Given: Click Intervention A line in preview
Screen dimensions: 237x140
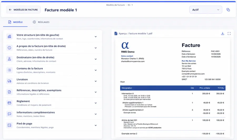Looking at the screenshot, I should coord(127,94).
